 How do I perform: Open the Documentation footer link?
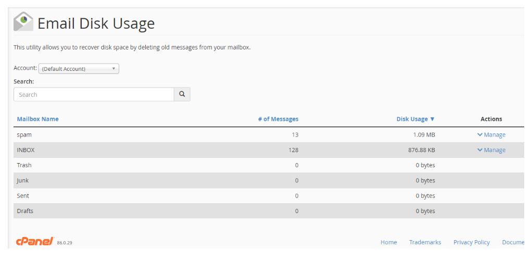tap(513, 242)
